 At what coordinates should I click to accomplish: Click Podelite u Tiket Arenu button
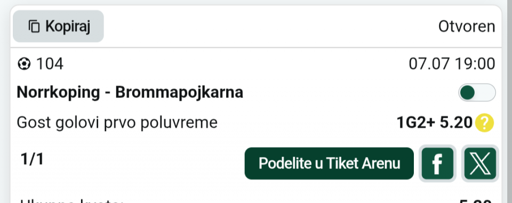(x=329, y=164)
